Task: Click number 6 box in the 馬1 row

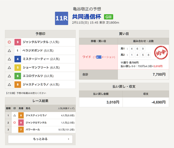Action: (137, 49)
